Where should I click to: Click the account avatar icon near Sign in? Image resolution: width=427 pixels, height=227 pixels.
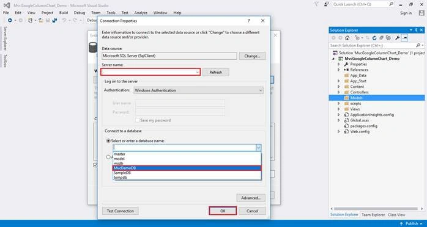click(421, 13)
